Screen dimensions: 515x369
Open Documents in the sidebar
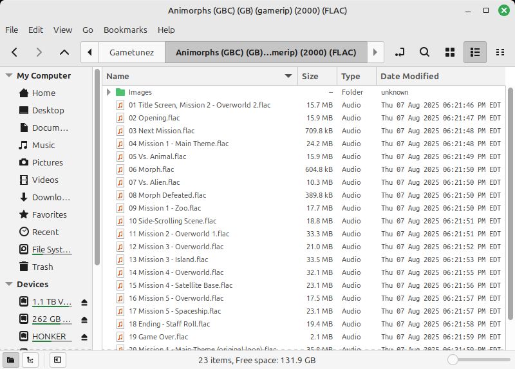click(x=50, y=128)
